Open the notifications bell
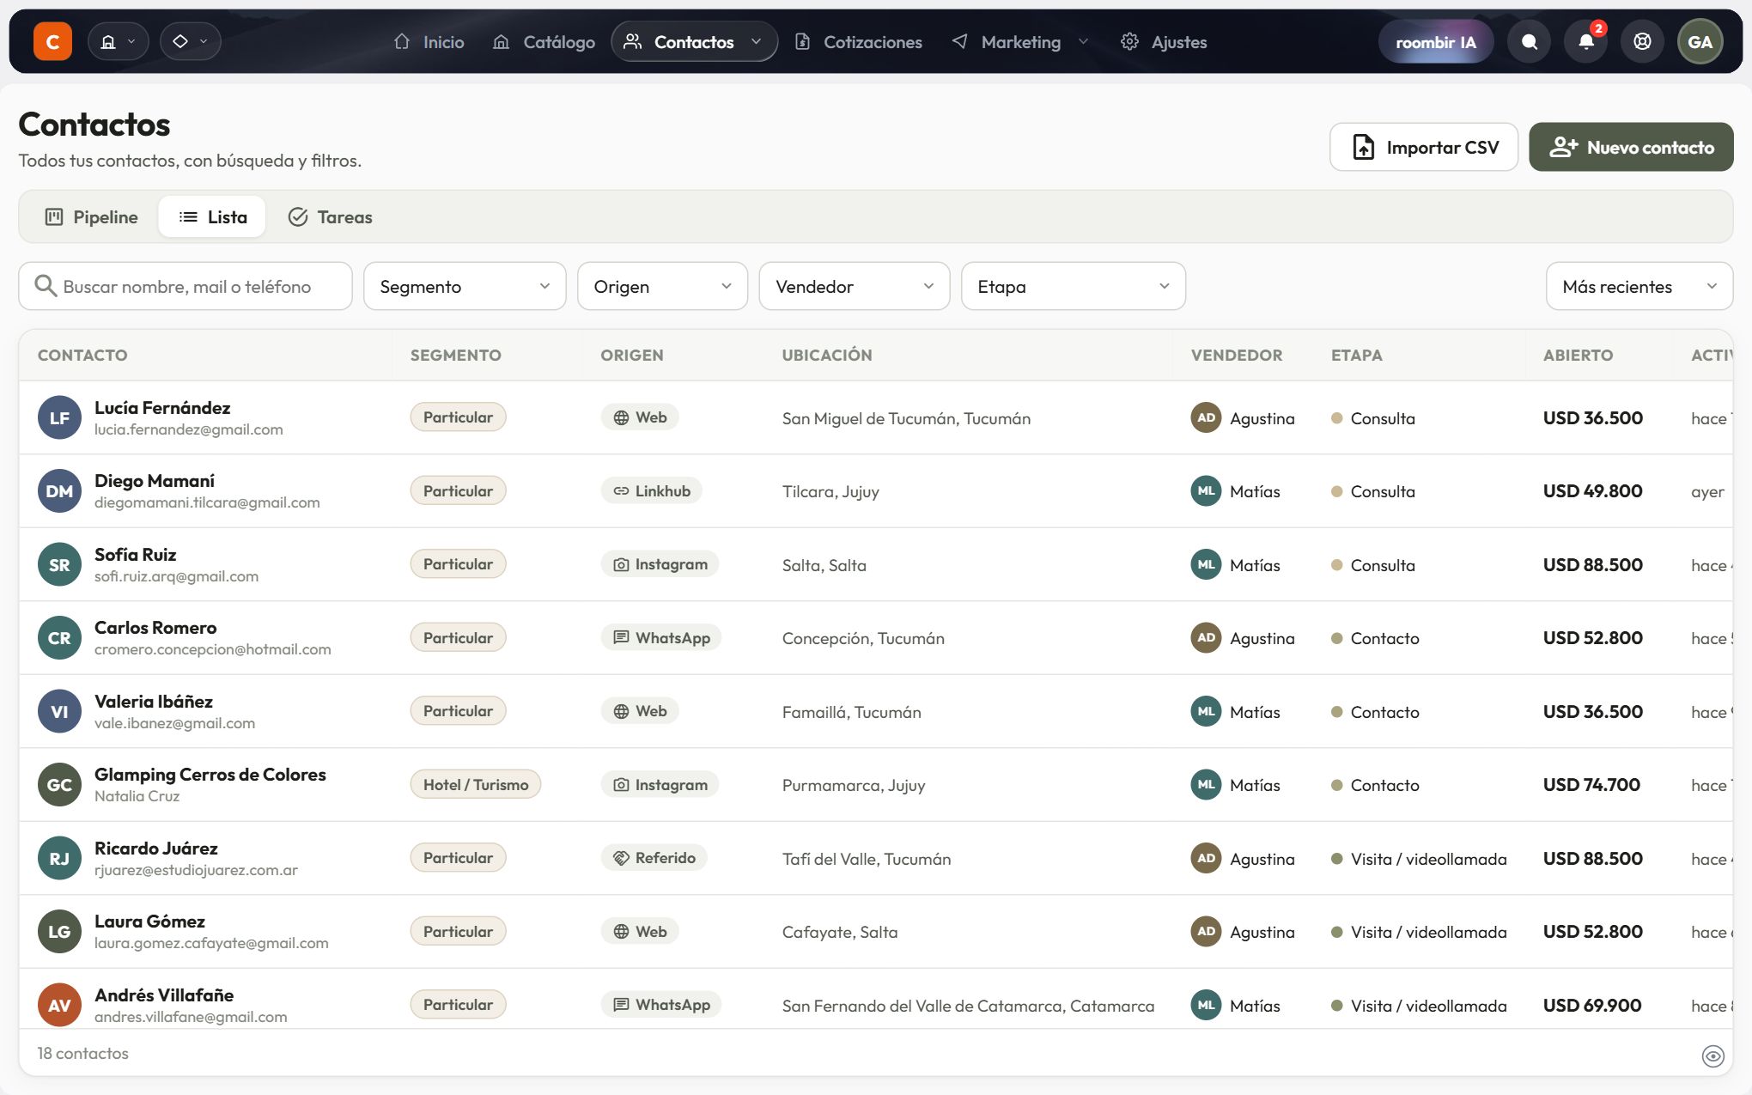 [x=1585, y=41]
